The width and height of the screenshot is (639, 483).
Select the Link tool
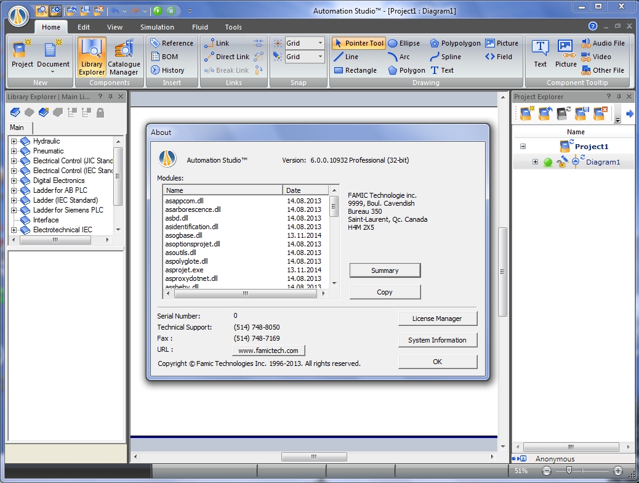pos(217,43)
